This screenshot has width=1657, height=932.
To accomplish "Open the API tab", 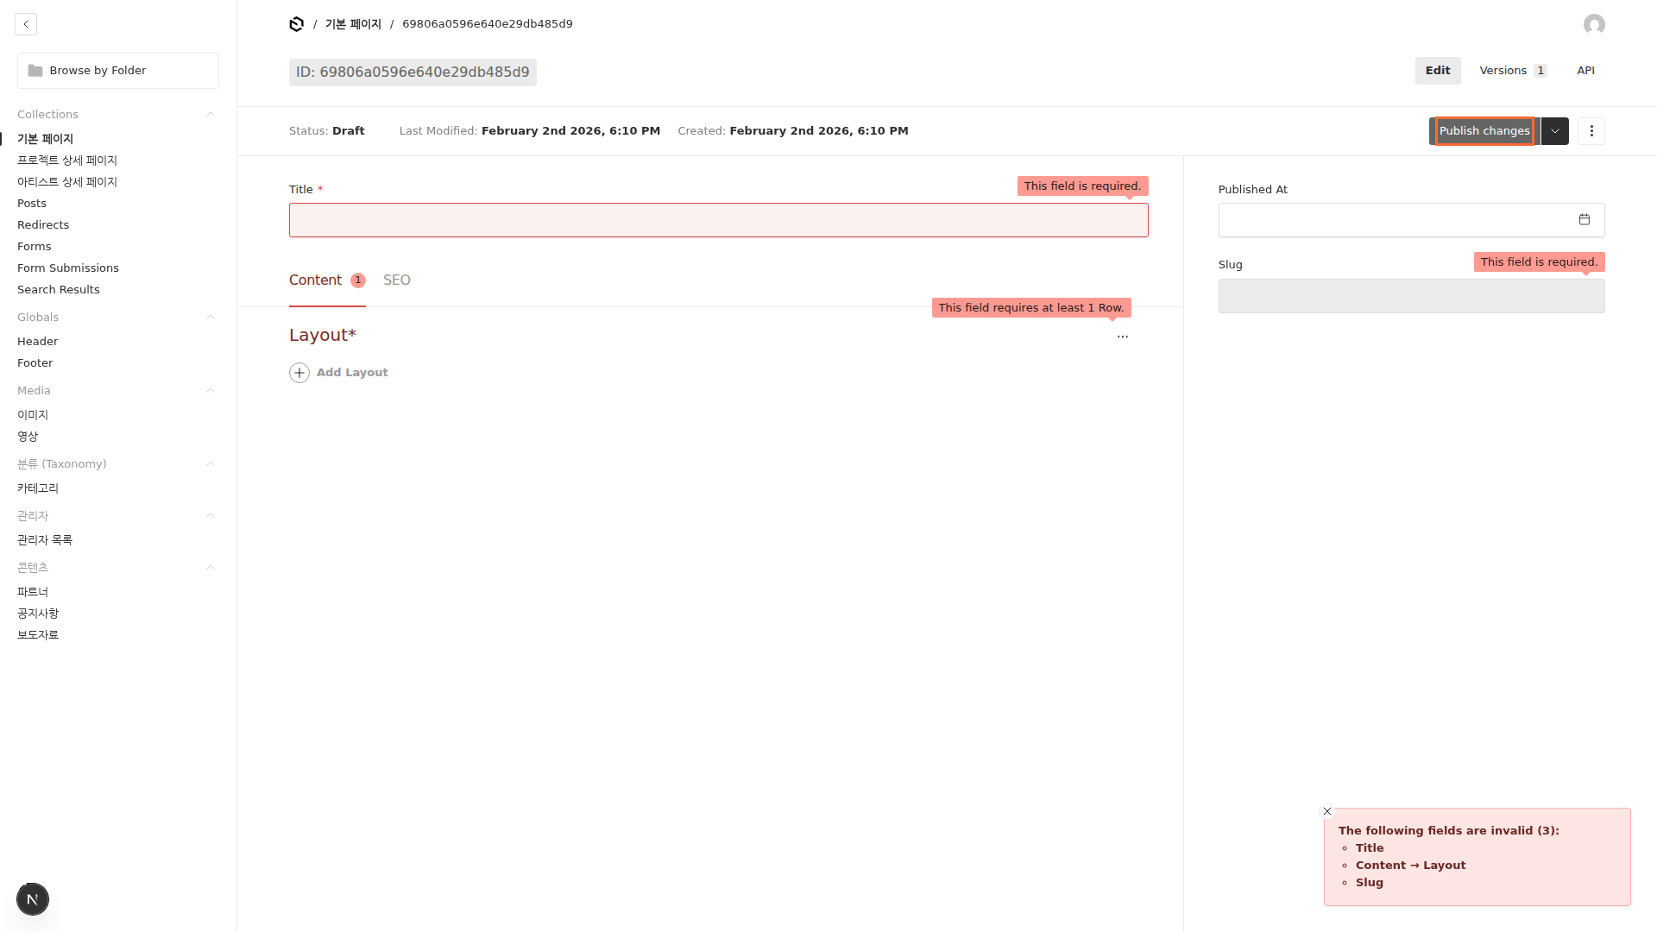I will tap(1585, 71).
